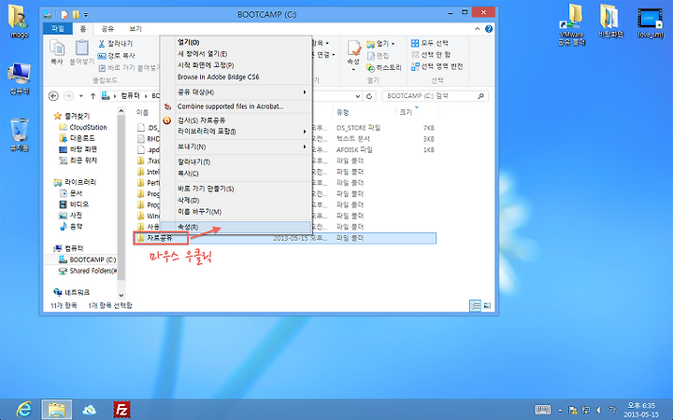Open the Recycle Bin desktop icon
The width and height of the screenshot is (673, 420).
click(19, 135)
